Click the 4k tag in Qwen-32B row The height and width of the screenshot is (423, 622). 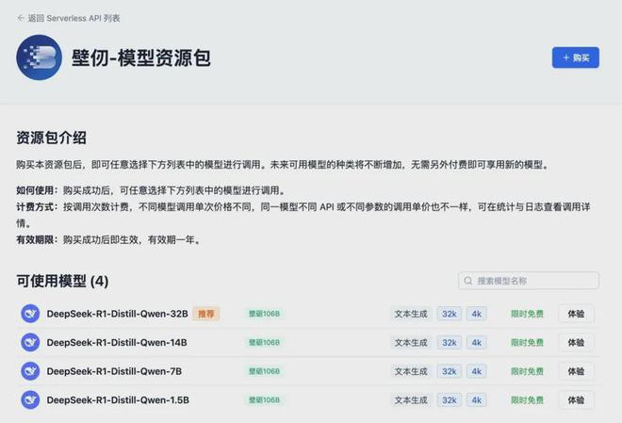(477, 314)
